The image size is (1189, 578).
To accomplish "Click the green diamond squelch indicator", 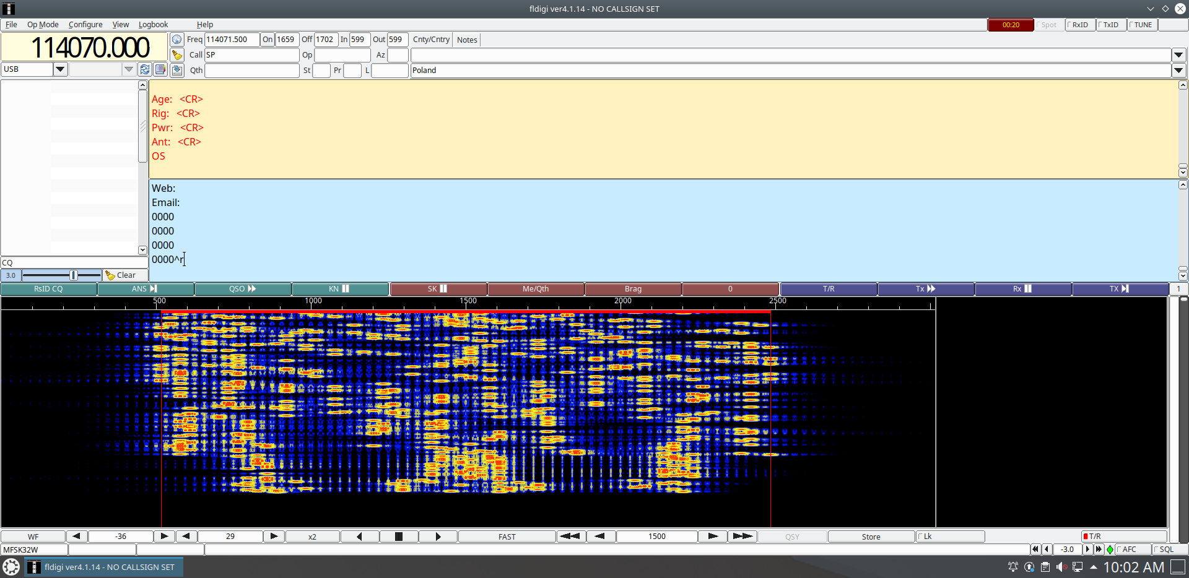I will [1110, 550].
